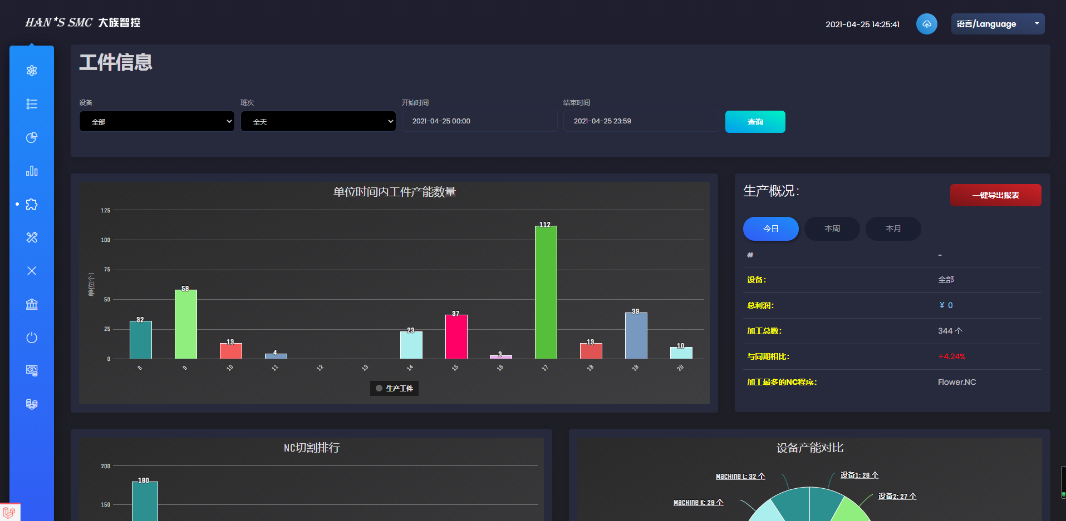Open the wrench and screwdriver tools icon
Screen dimensions: 1066x521
pos(32,237)
